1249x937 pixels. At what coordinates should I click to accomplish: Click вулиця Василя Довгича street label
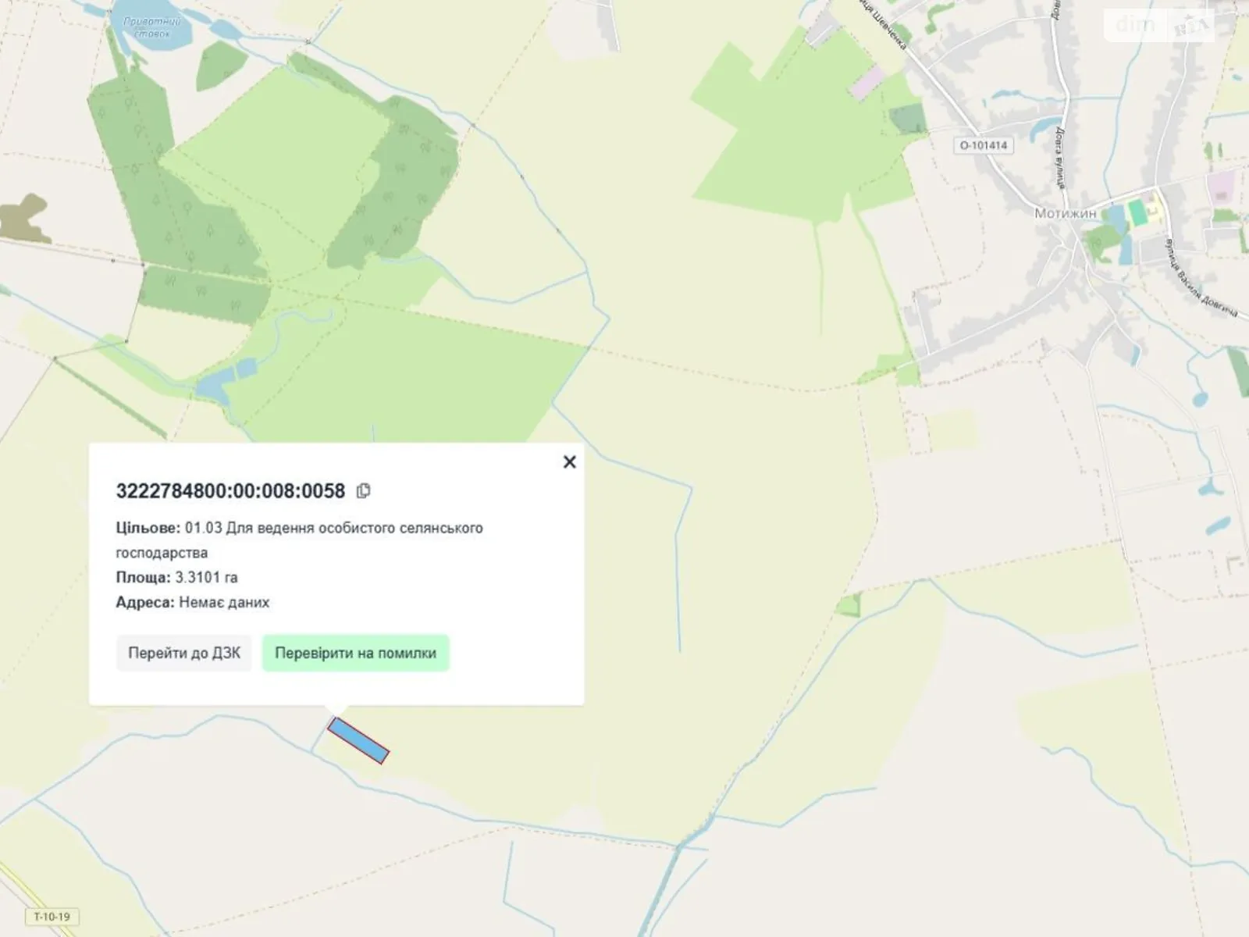click(1201, 277)
